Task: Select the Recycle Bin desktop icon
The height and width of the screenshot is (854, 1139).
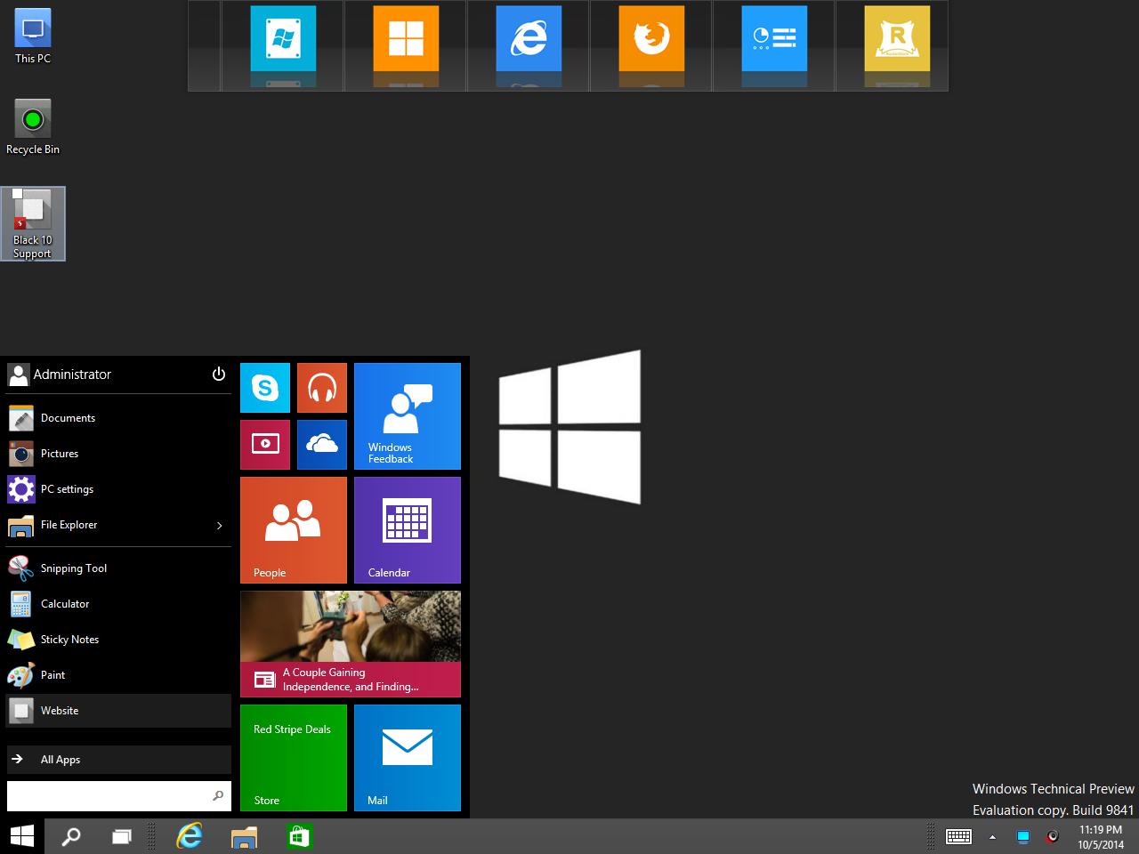Action: (x=33, y=127)
